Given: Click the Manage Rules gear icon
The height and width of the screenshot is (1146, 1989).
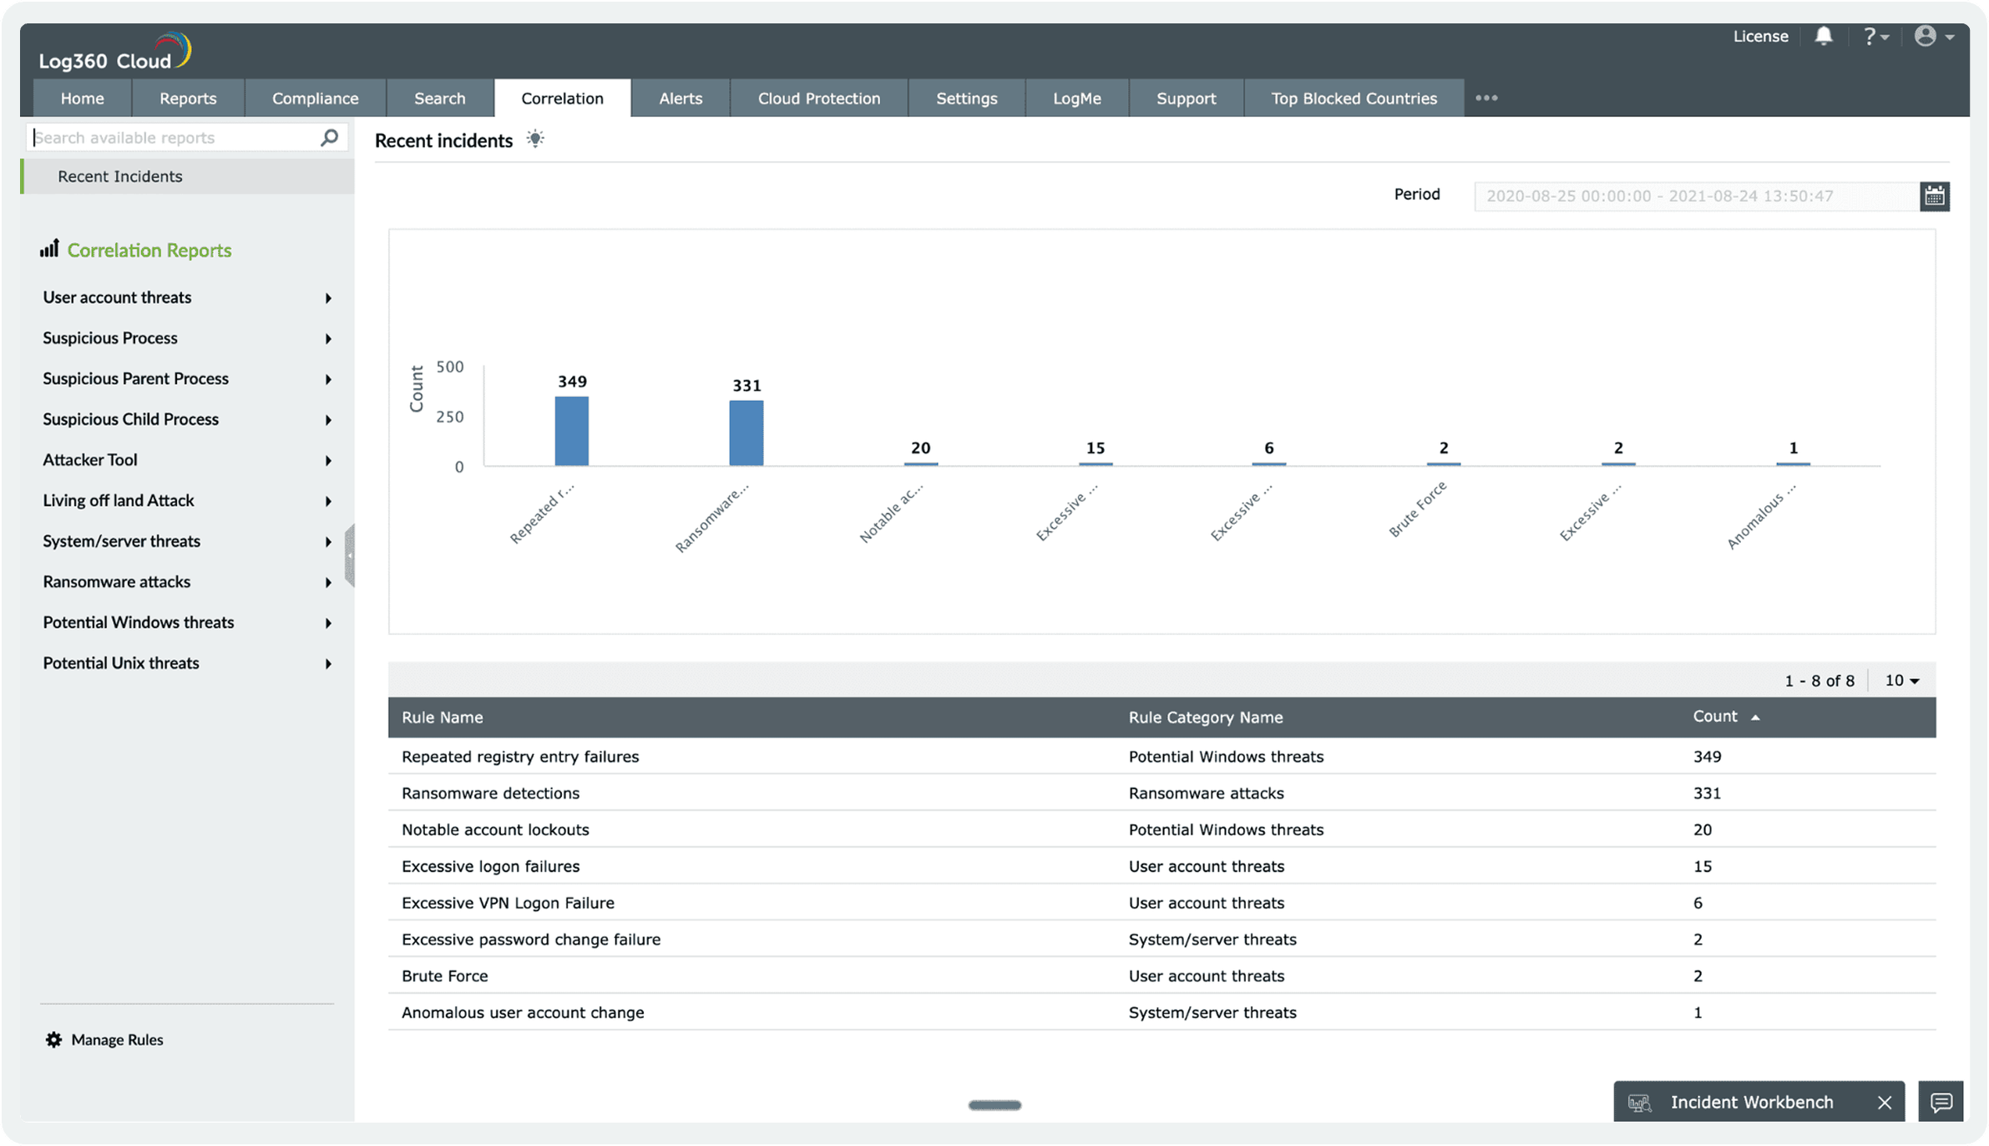Looking at the screenshot, I should point(53,1040).
